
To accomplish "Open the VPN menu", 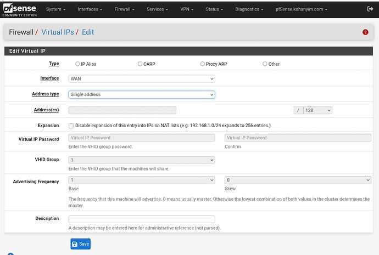I will [x=187, y=9].
